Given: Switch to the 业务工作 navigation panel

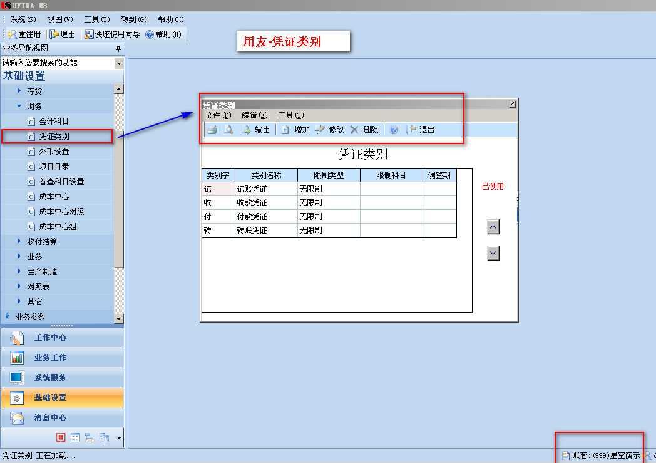Looking at the screenshot, I should (x=50, y=358).
